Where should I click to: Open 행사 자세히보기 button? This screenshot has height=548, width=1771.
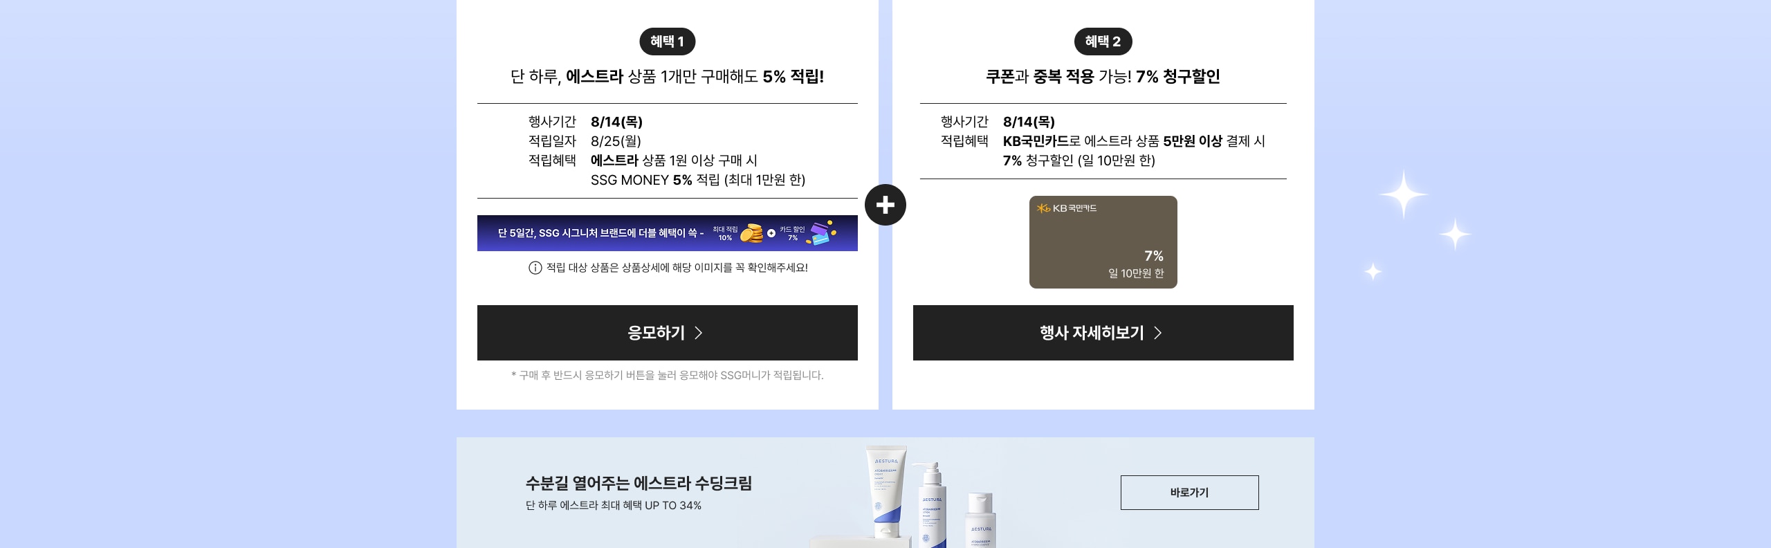(1103, 333)
